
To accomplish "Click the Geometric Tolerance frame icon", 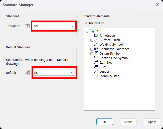I will point(96,49).
